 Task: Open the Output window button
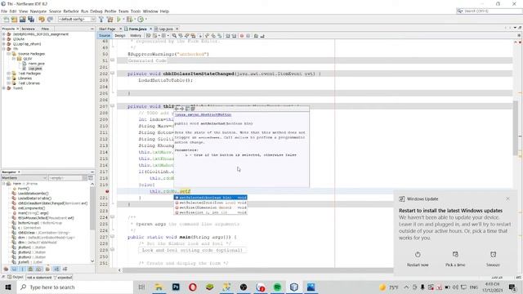click(x=16, y=277)
